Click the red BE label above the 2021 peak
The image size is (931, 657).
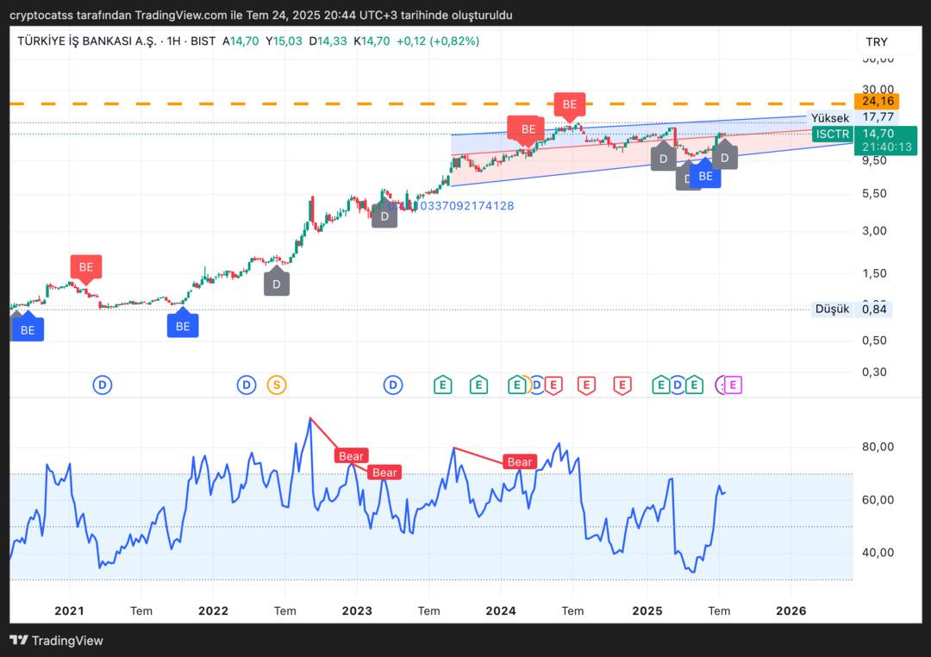tap(86, 267)
